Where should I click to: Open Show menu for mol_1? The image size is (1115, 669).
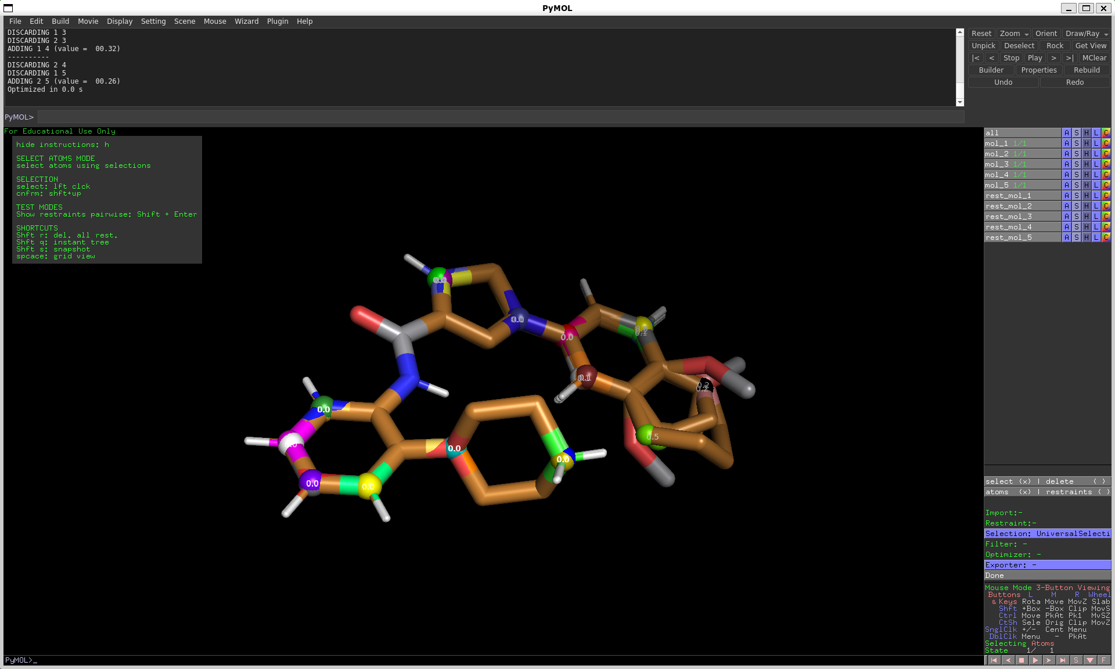click(1076, 143)
